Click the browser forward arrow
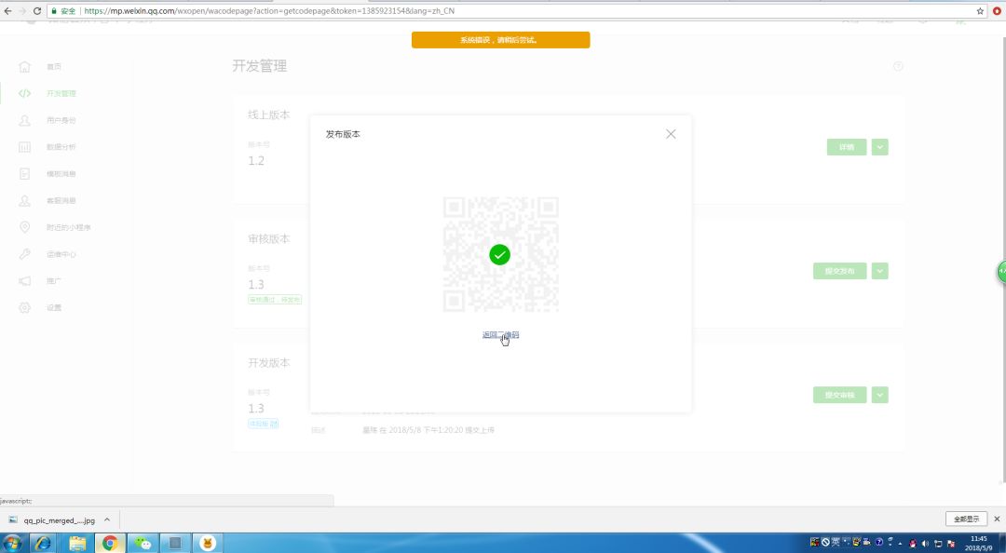 22,11
